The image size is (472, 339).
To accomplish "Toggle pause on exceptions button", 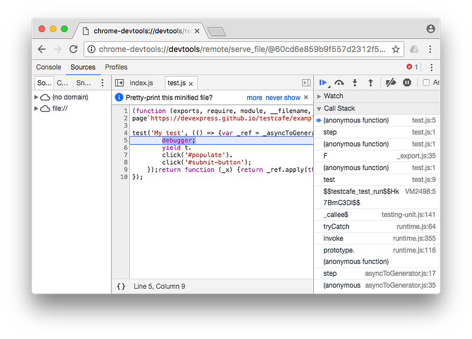I will click(407, 83).
